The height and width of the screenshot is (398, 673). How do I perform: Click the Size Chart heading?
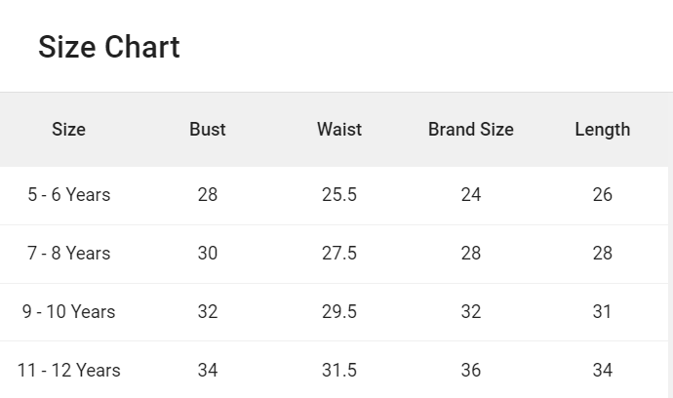click(x=108, y=47)
